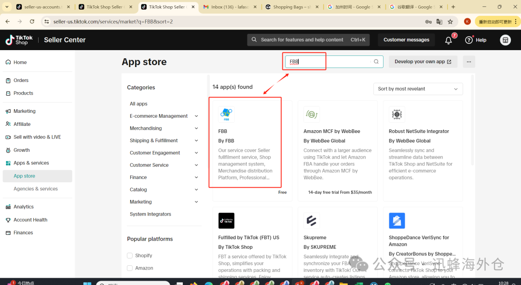
Task: Click the FBB app logo thumbnail
Action: pyautogui.click(x=226, y=114)
